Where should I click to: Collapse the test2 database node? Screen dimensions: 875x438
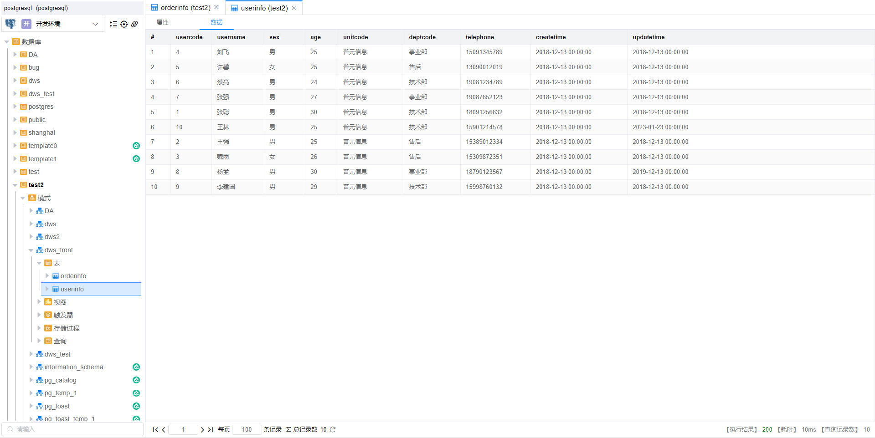point(15,185)
